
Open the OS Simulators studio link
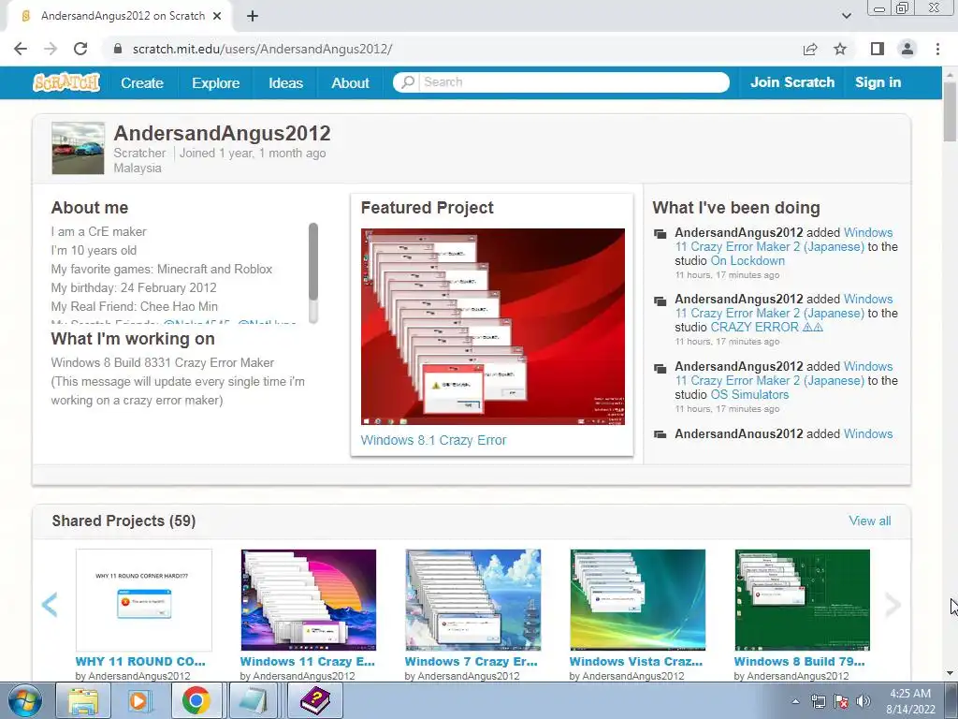coord(749,395)
